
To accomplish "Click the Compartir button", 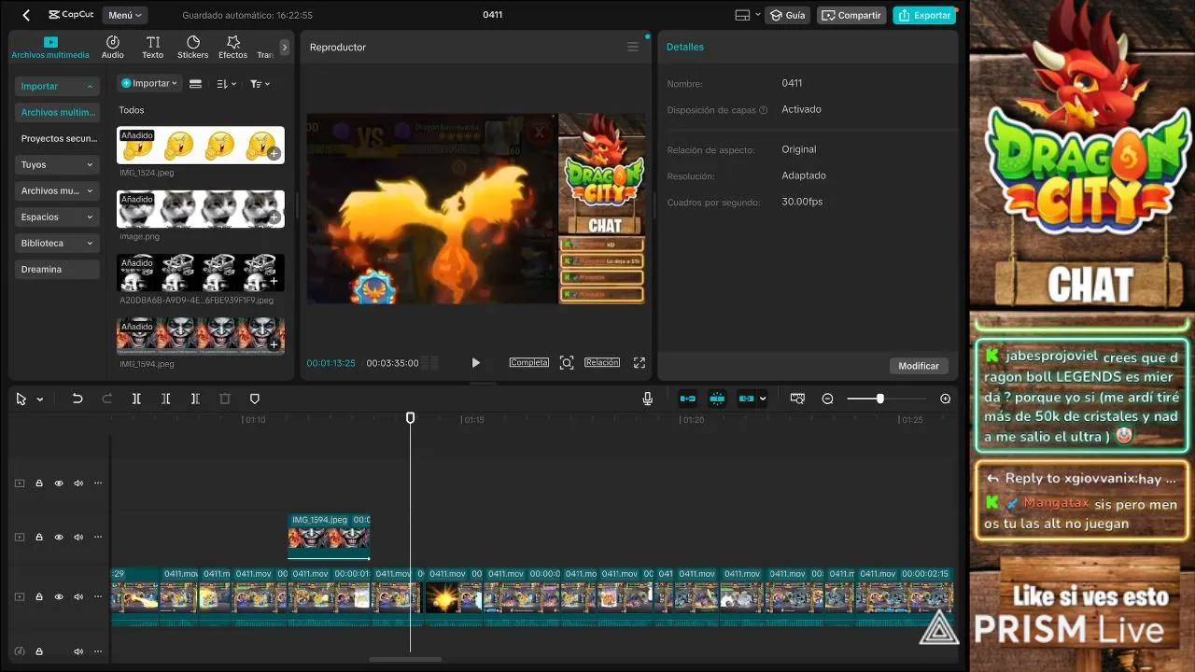I will (851, 15).
